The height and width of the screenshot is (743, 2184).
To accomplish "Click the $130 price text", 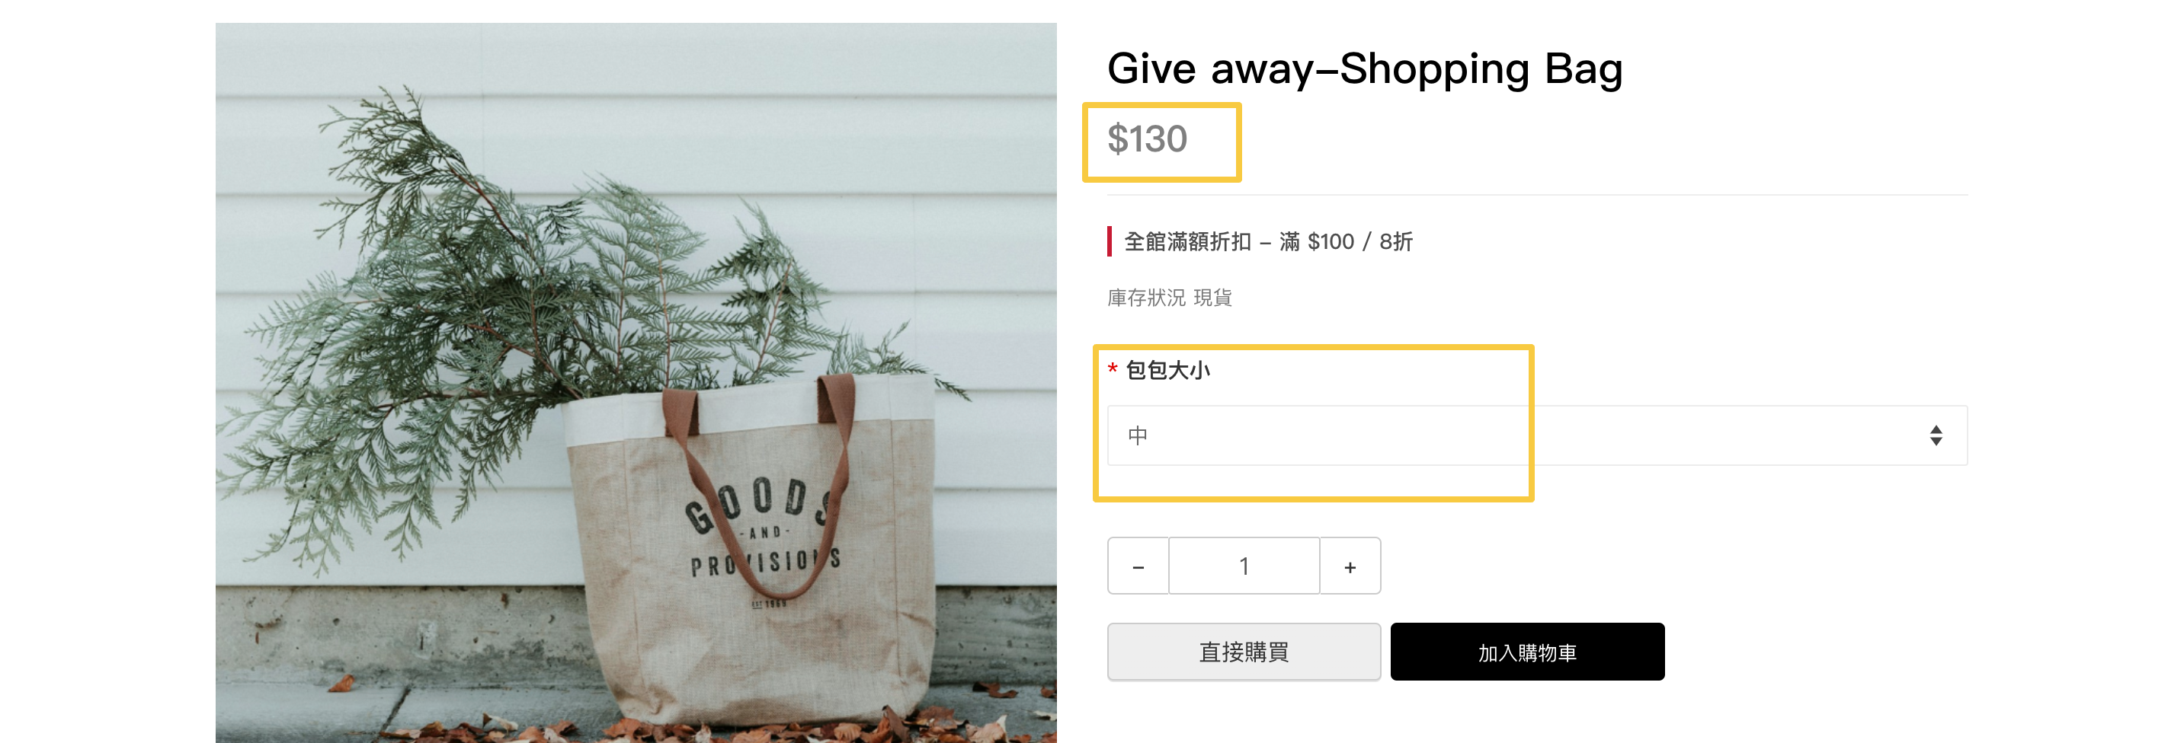I will click(x=1147, y=139).
